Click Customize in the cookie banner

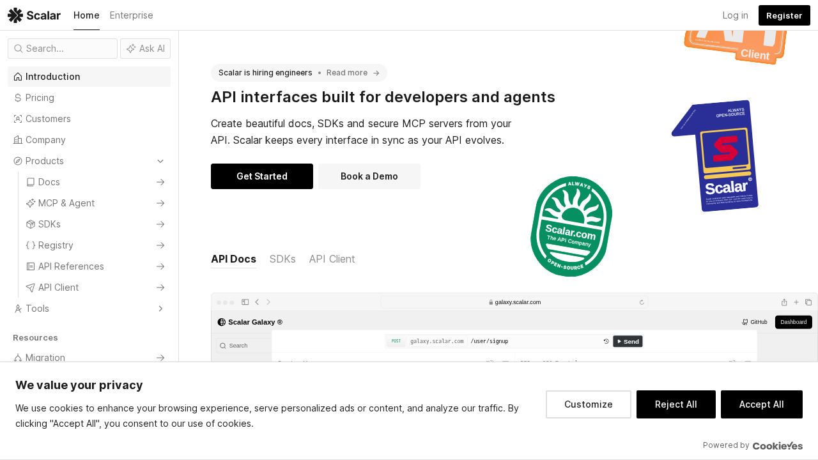coord(589,404)
